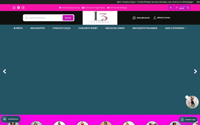Click the welcome marquee announcement text

coord(155,2)
